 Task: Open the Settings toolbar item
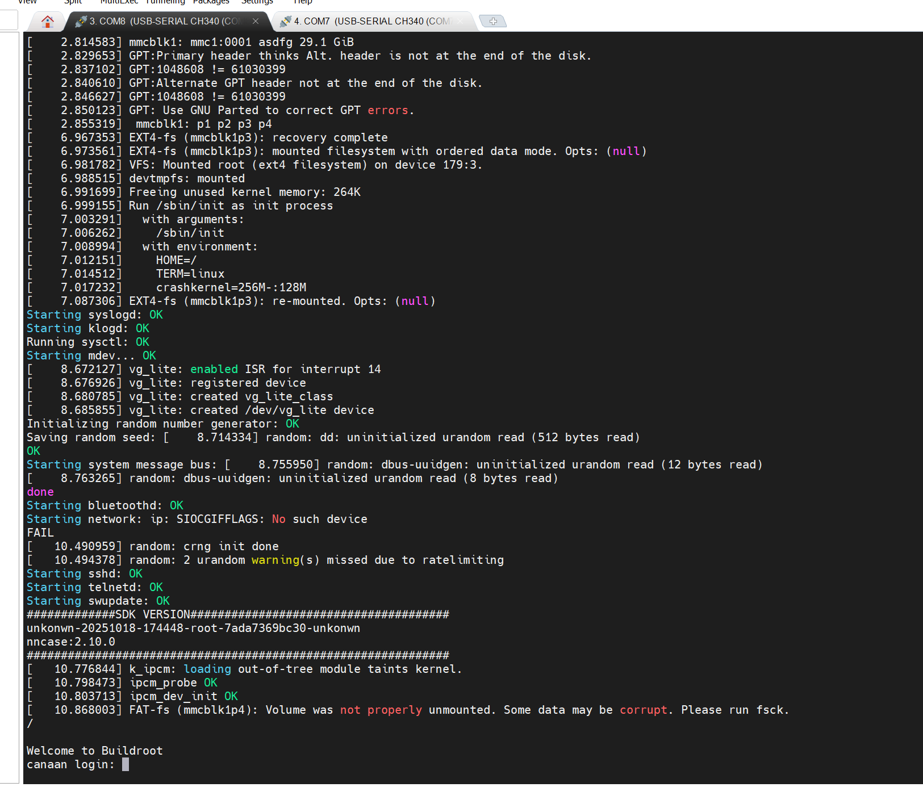[x=257, y=2]
